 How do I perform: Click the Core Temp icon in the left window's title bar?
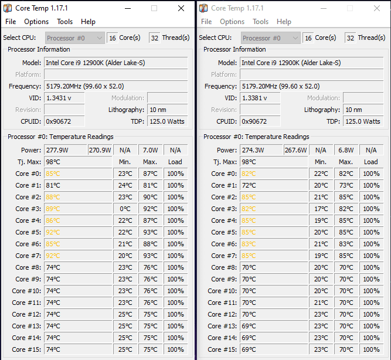(x=8, y=8)
